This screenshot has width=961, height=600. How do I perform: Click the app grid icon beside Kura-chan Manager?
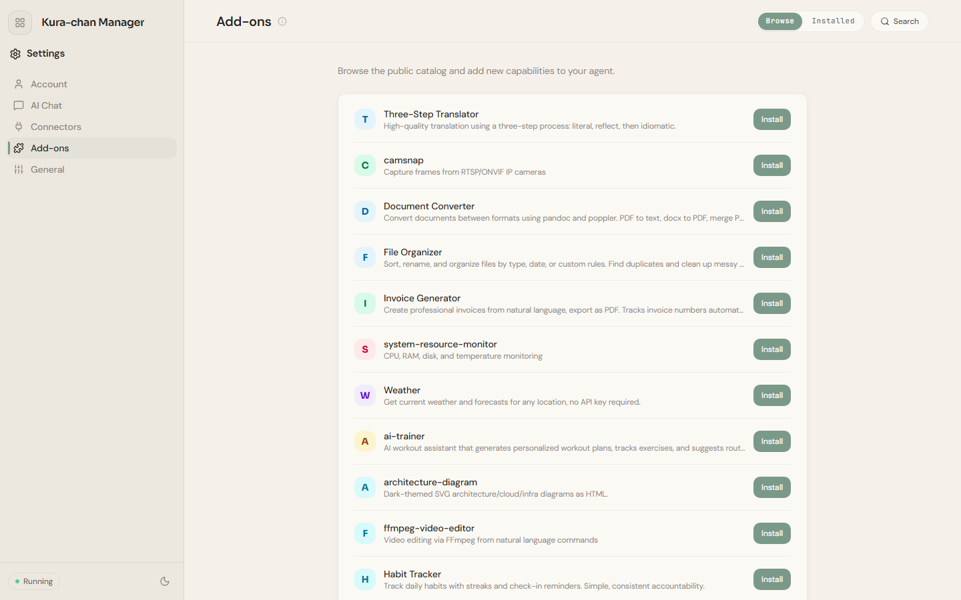tap(20, 23)
